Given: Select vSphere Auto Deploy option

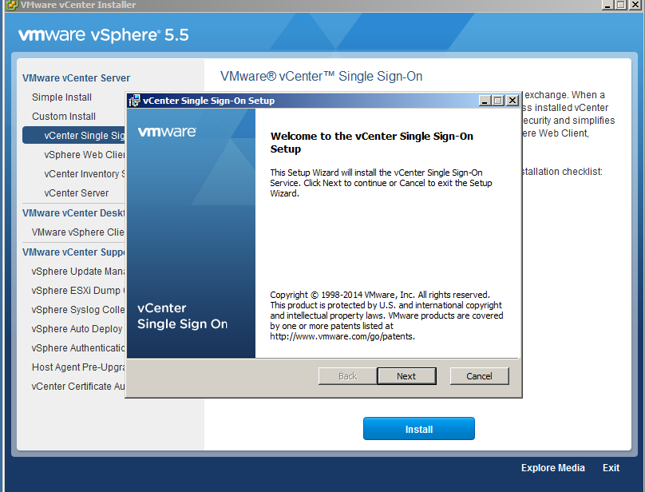Looking at the screenshot, I should 77,329.
